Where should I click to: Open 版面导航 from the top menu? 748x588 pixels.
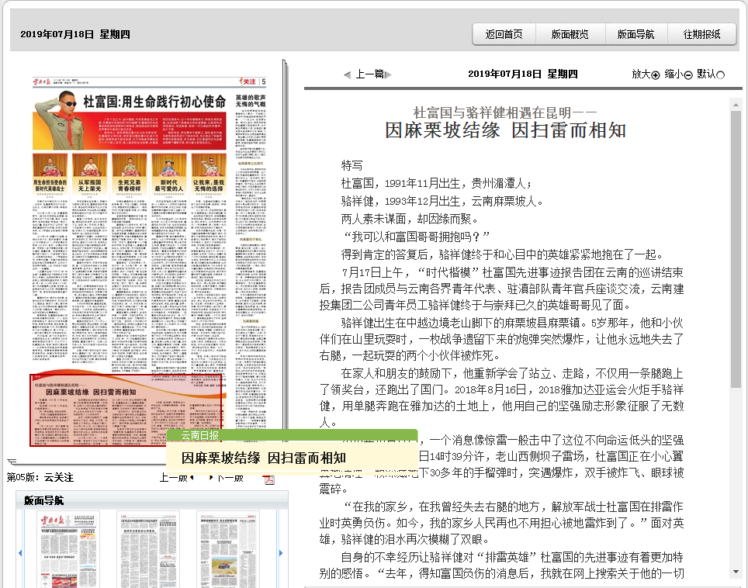638,35
